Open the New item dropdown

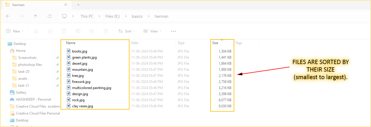(15, 31)
